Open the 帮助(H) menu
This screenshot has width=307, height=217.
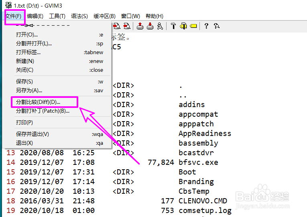tap(154, 16)
